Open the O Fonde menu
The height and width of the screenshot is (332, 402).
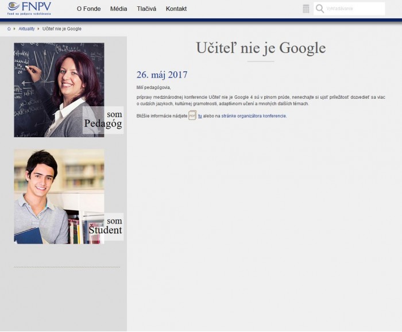point(88,9)
